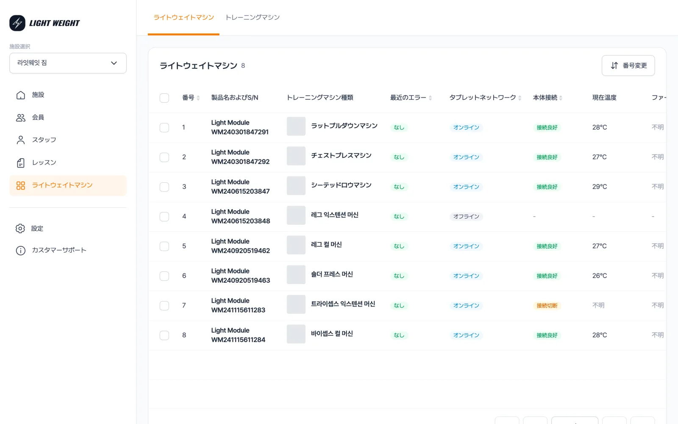Click the オンライン badge in row 1

point(466,128)
